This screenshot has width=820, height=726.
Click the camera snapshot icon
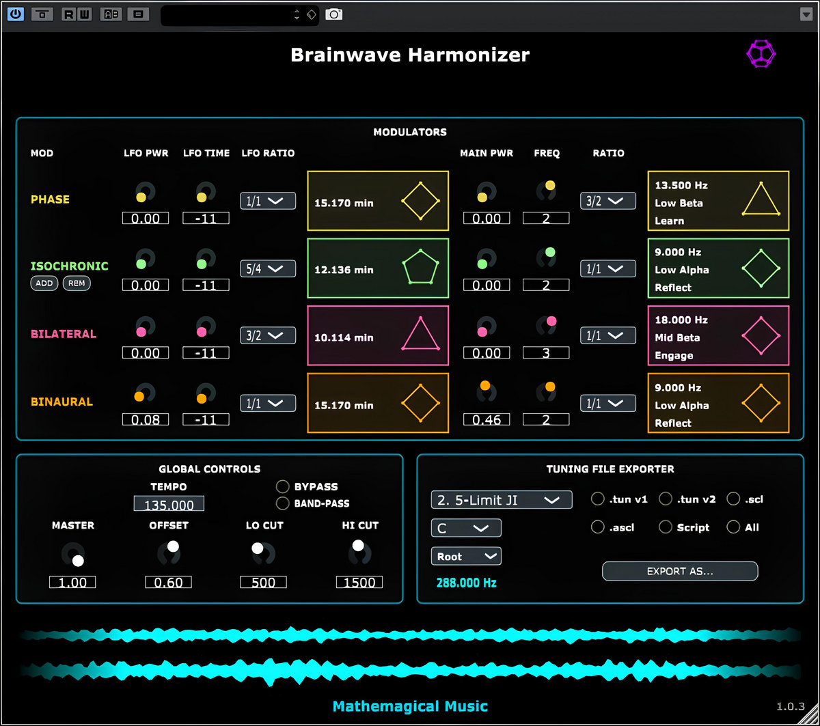click(x=333, y=14)
